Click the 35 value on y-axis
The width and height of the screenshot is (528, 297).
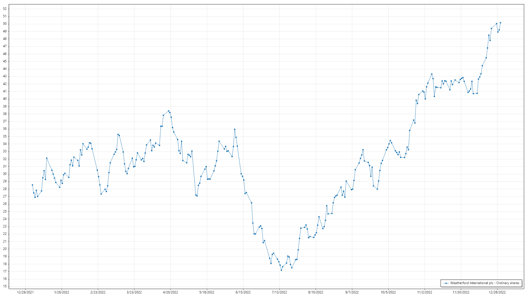coord(5,136)
